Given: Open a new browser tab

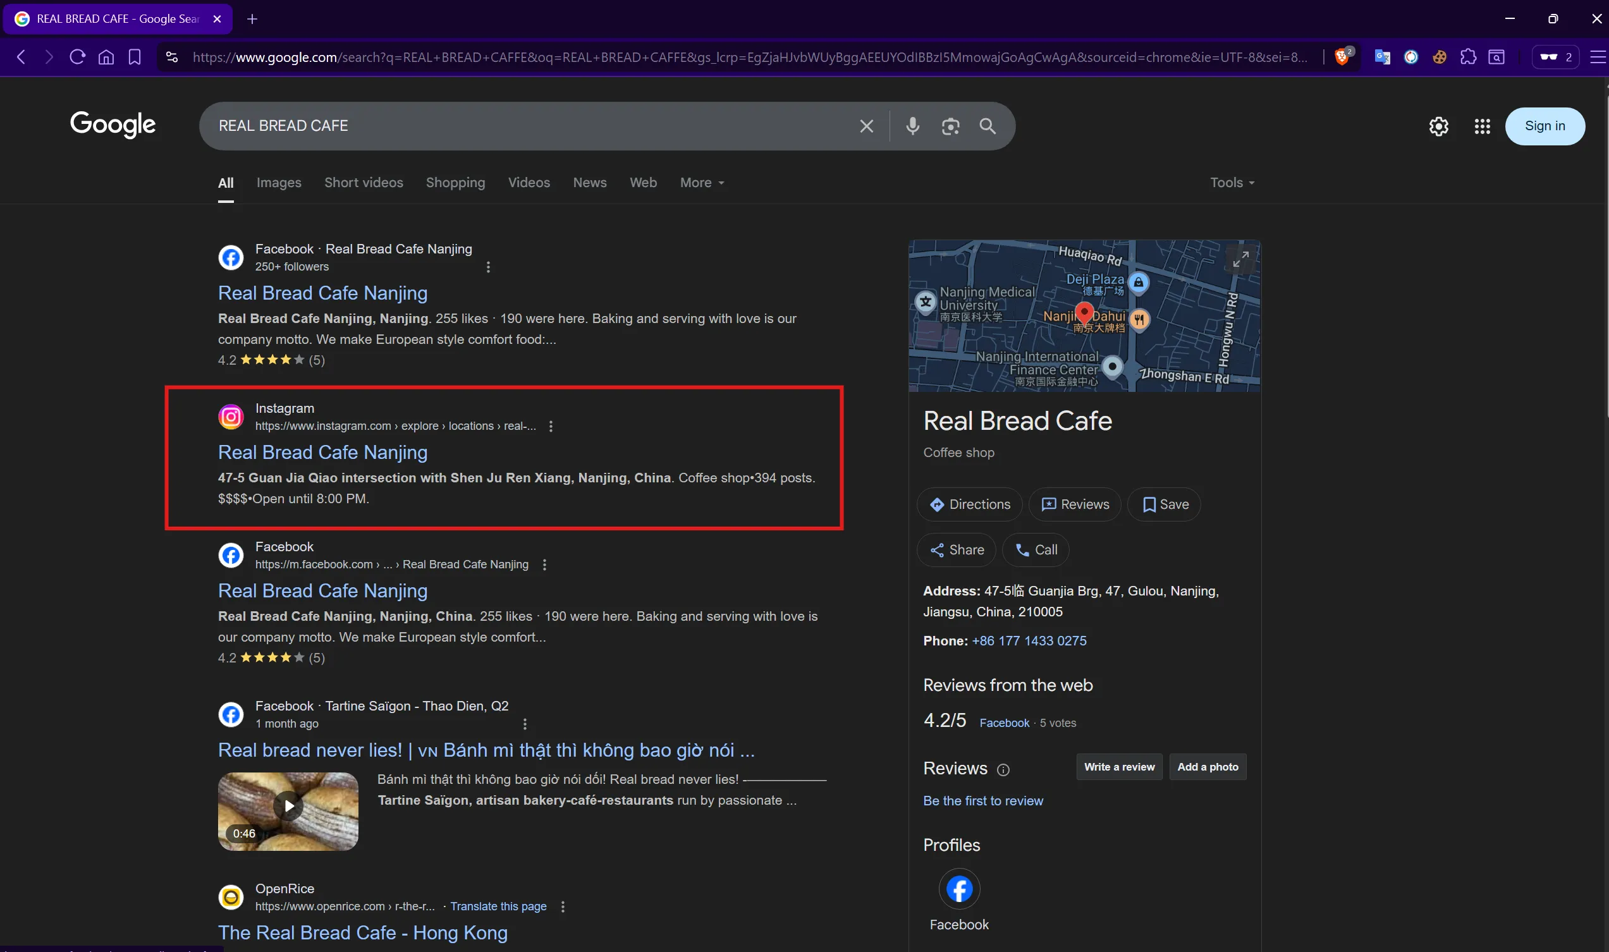Looking at the screenshot, I should [x=252, y=18].
